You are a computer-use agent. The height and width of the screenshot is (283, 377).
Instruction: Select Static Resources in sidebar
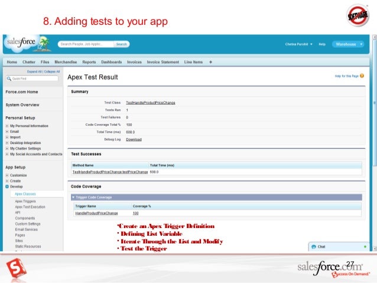pyautogui.click(x=28, y=246)
